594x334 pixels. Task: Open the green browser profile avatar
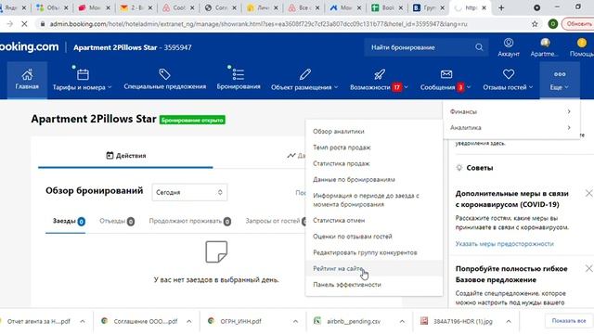553,24
